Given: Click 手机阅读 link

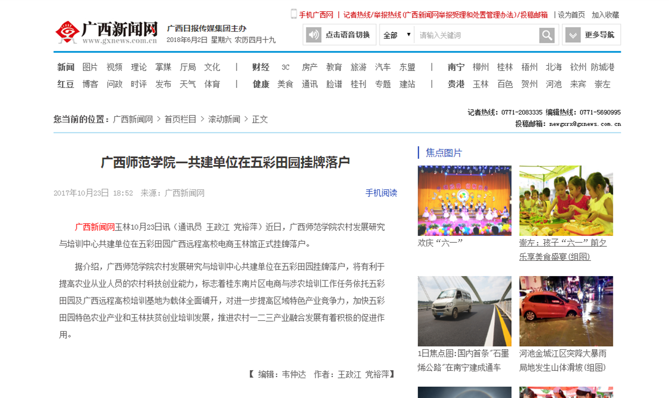Looking at the screenshot, I should pos(381,193).
